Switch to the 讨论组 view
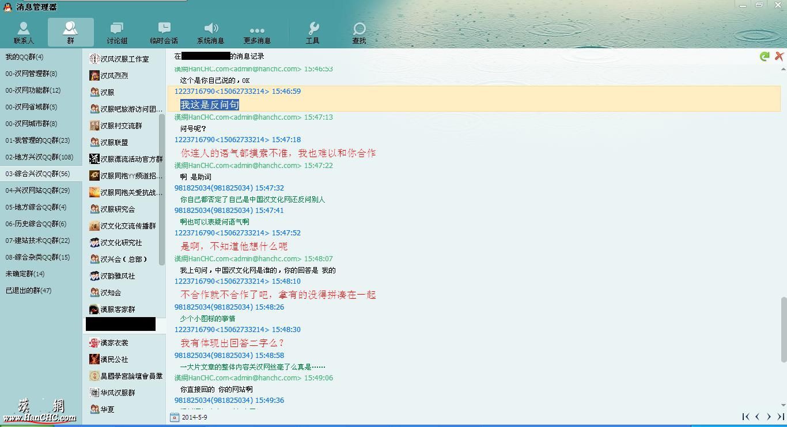 (x=116, y=32)
